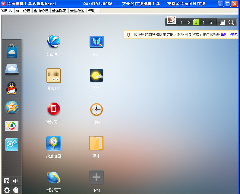The height and width of the screenshot is (194, 240).
Task: Open the 娱乐 folder
Action: (96, 143)
